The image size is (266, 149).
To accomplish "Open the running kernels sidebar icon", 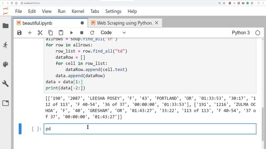I will tap(5, 45).
